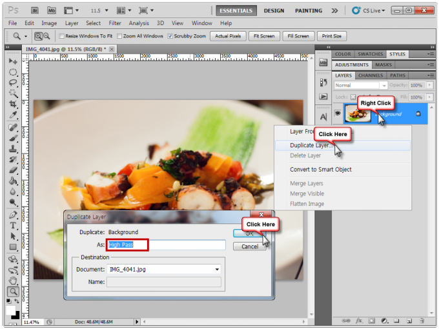Switch to the Channels tab
The image size is (439, 329).
[x=371, y=75]
